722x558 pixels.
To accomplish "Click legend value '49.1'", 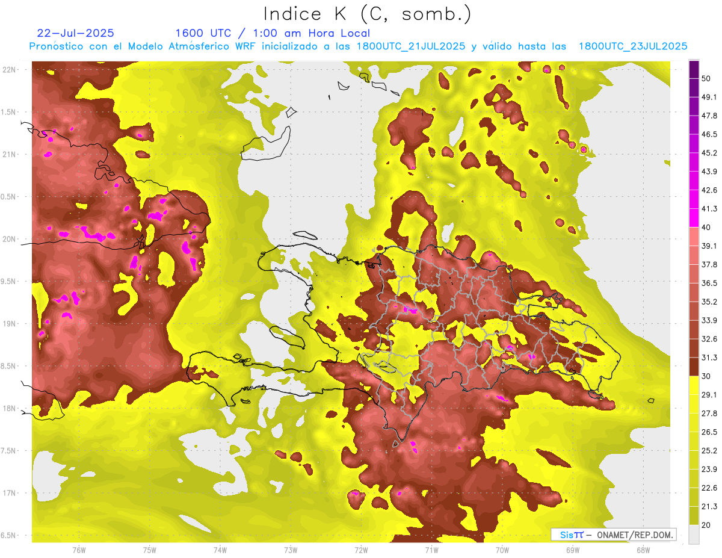I will click(709, 97).
